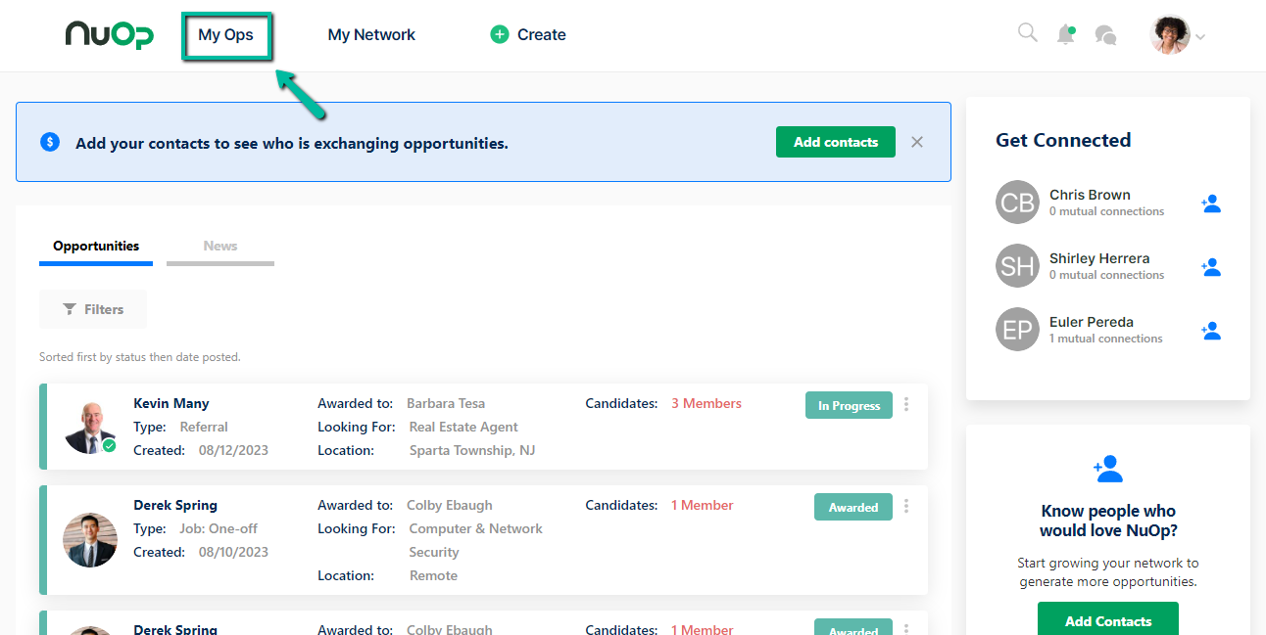Image resolution: width=1266 pixels, height=635 pixels.
Task: Click the NuOp logo
Action: click(x=109, y=34)
